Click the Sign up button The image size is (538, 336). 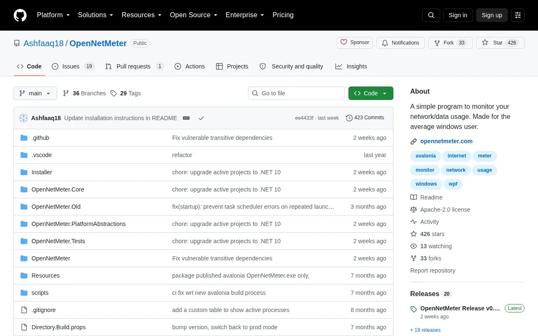click(492, 15)
